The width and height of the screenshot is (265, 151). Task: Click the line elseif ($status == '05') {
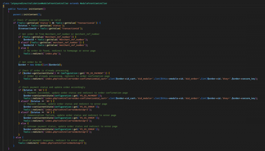pos(36,101)
